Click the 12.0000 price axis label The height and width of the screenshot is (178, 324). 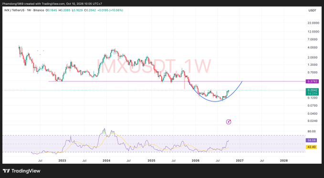(x=313, y=32)
